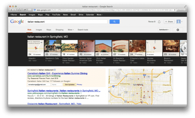Open Images in the black Google bar
This screenshot has width=195, height=118.
coord(32,15)
